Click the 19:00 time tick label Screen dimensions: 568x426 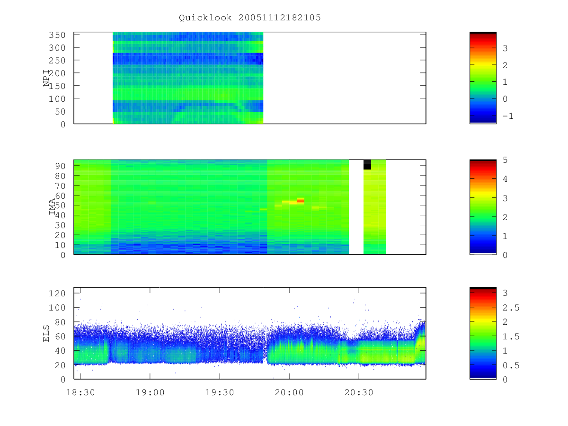point(150,392)
